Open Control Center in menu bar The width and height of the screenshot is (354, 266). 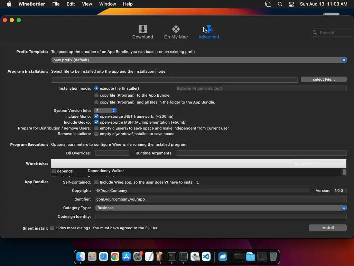coord(291,4)
